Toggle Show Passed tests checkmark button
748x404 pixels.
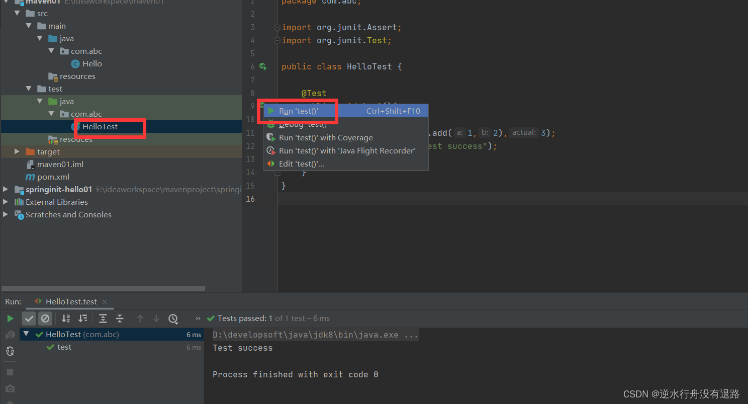pyautogui.click(x=29, y=318)
